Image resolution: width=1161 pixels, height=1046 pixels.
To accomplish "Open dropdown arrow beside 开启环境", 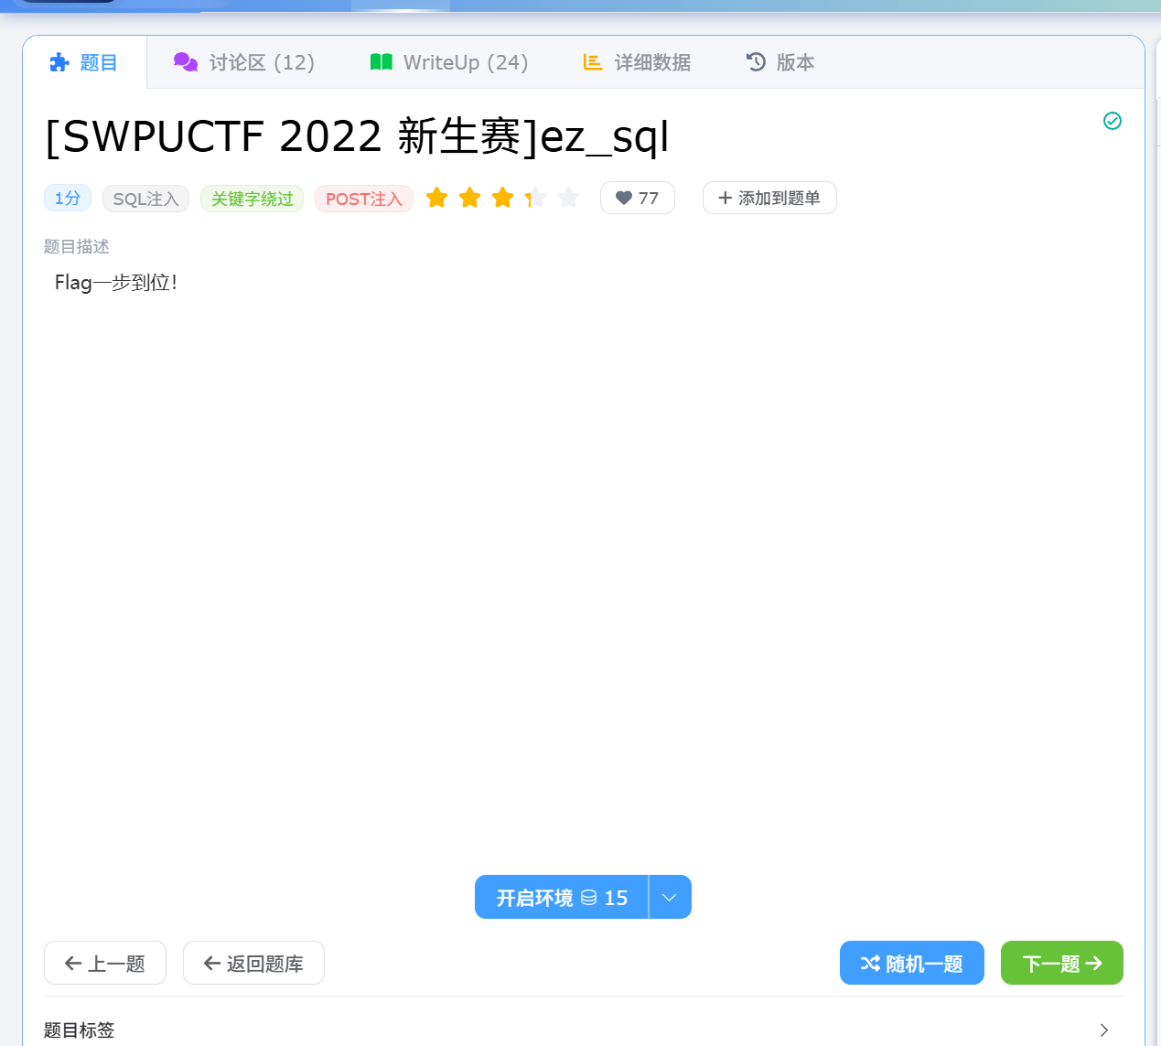I will click(670, 897).
